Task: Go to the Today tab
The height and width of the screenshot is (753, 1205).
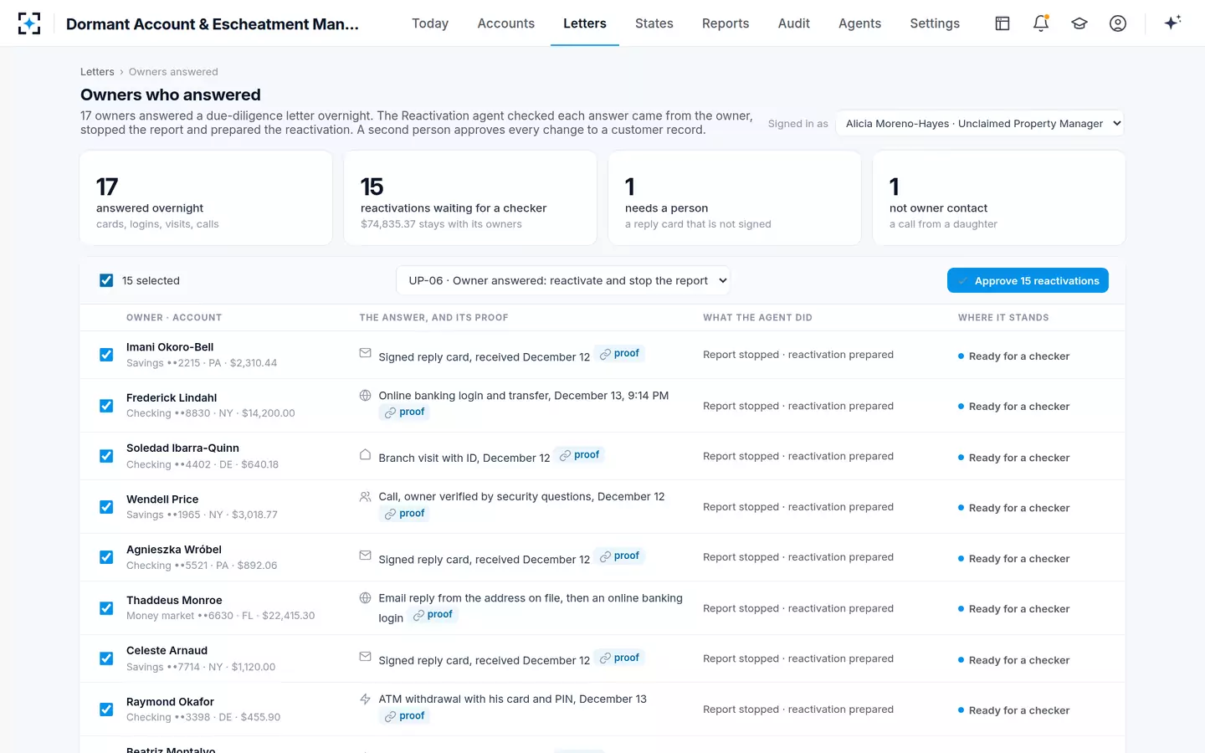Action: (x=430, y=23)
